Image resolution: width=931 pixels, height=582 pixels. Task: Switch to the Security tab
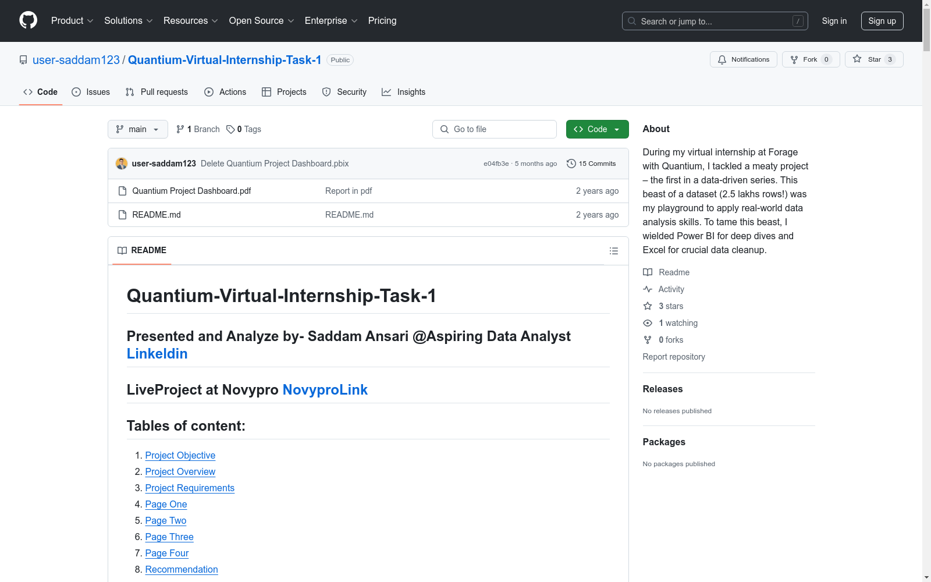click(x=344, y=92)
